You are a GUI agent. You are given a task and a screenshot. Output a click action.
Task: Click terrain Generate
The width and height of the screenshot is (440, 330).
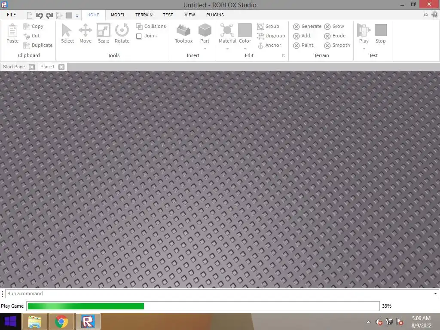click(x=307, y=26)
